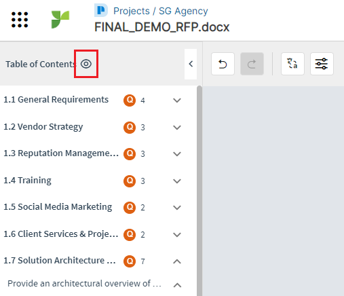
Task: Click the table of contents vertical scrollbar
Action: click(199, 191)
